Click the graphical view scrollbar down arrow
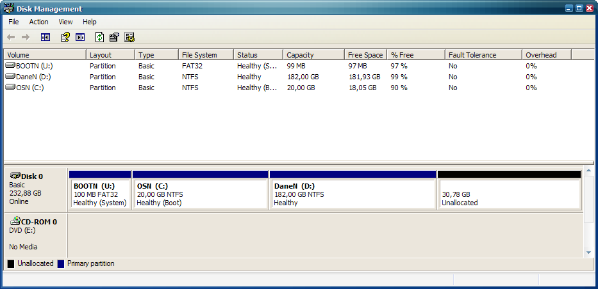The image size is (598, 289). pyautogui.click(x=588, y=253)
